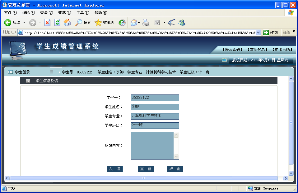Open the address bar URL dropdown
This screenshot has height=193, width=298.
258,33
